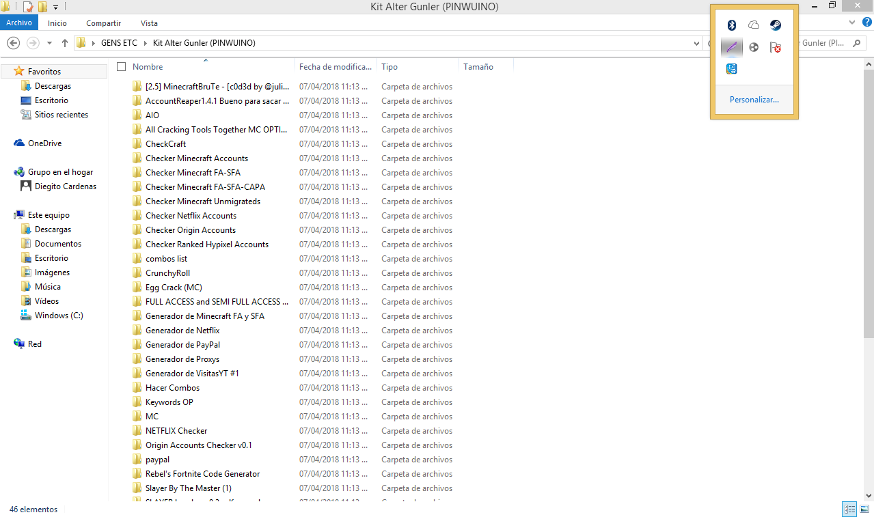Switch to the Compartir ribbon tab
Screen dimensions: 874x517
pyautogui.click(x=103, y=23)
